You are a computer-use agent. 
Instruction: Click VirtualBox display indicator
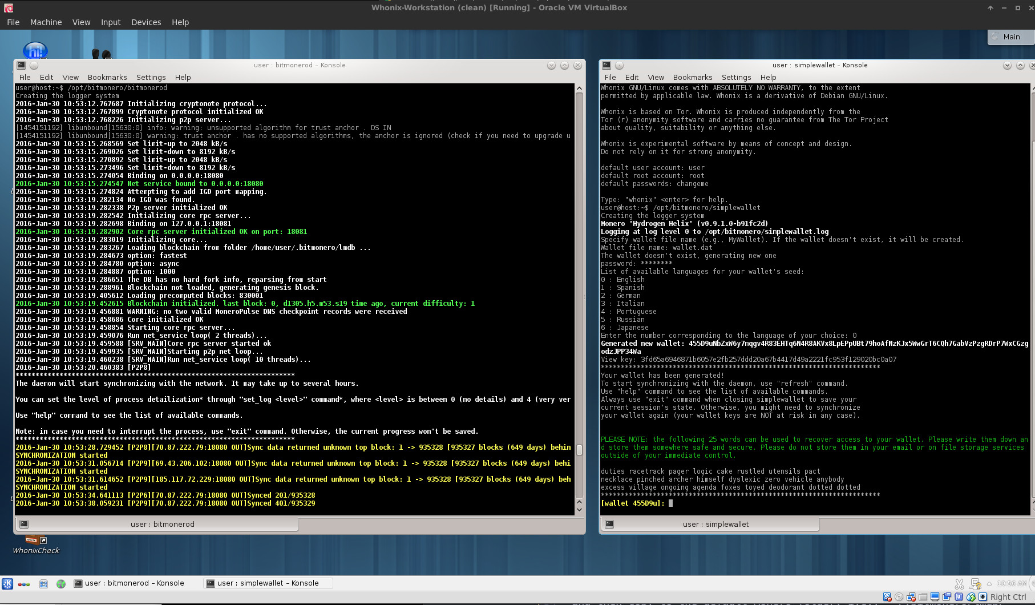(935, 597)
